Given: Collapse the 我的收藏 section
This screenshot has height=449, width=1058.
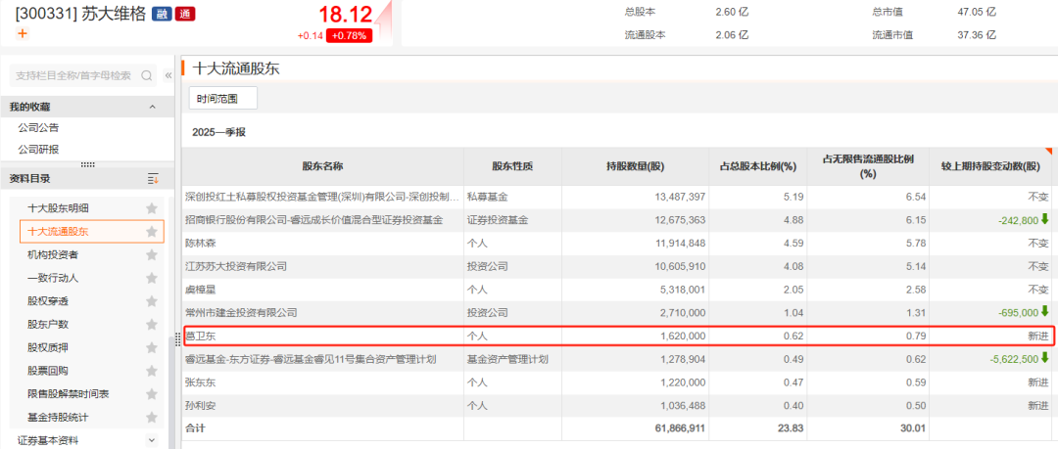Looking at the screenshot, I should (x=152, y=107).
